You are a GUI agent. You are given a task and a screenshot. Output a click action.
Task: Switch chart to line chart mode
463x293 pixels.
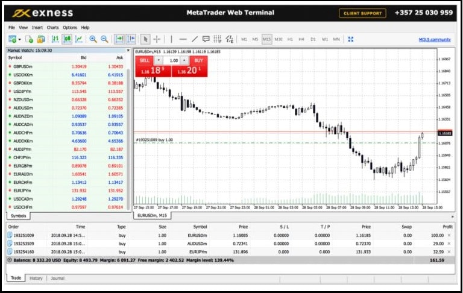pyautogui.click(x=78, y=39)
